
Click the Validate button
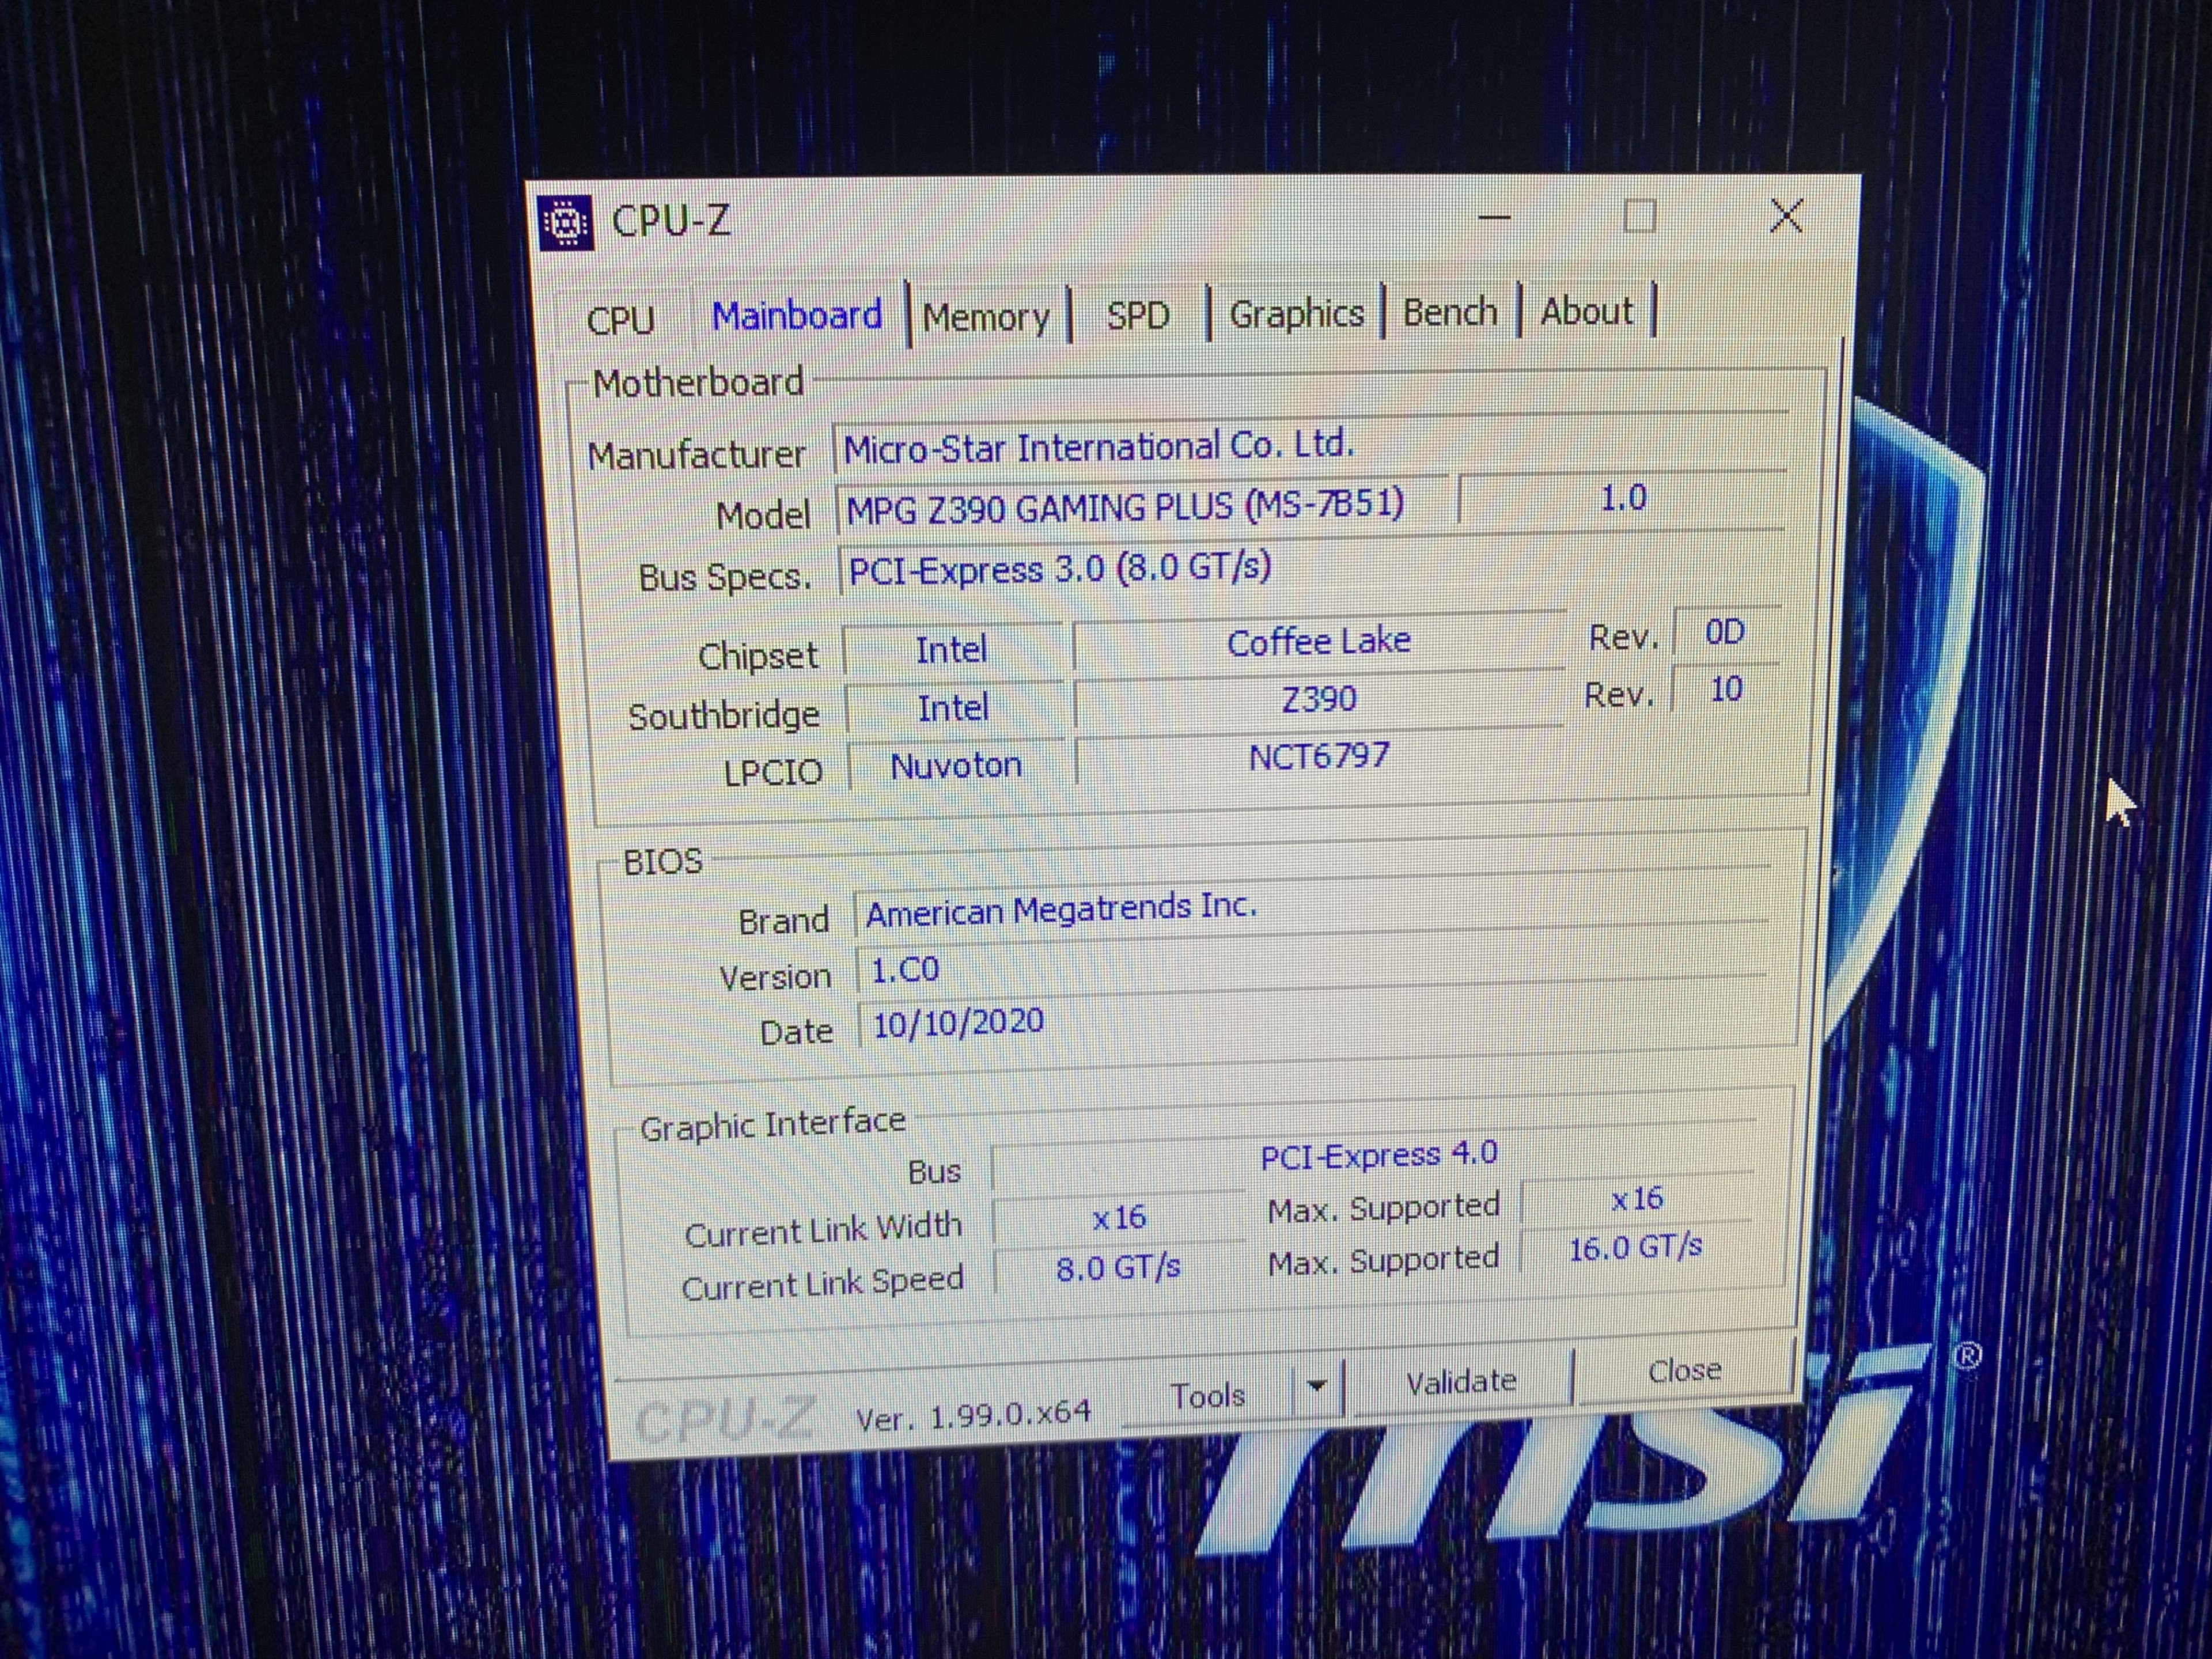[x=1460, y=1381]
